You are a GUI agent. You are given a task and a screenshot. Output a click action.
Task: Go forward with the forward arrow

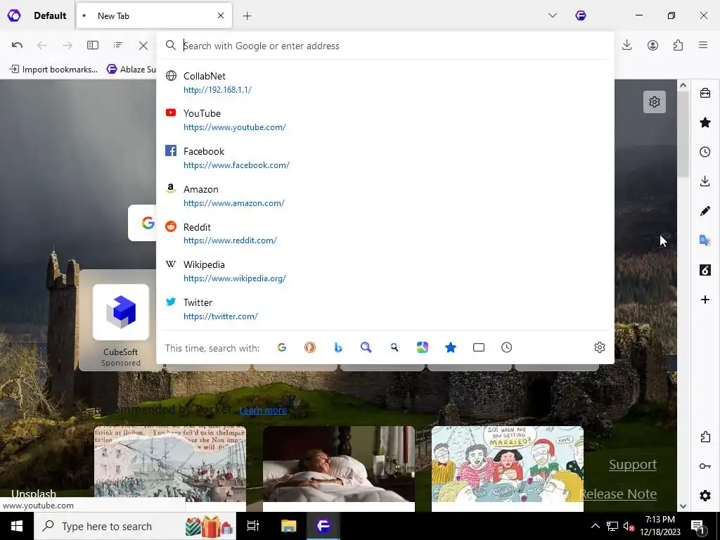tap(67, 45)
